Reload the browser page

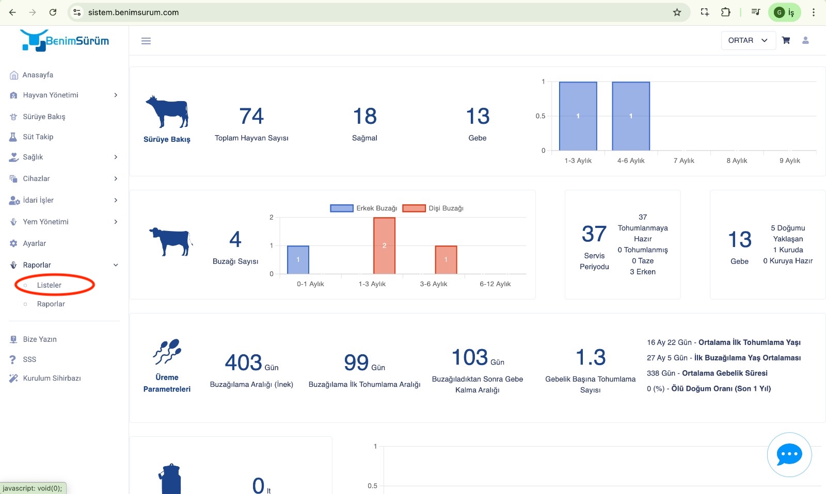tap(53, 12)
